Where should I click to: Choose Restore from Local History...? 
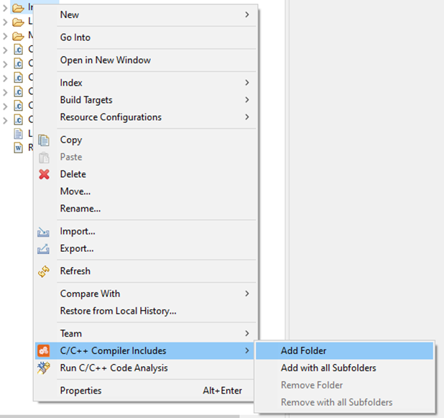118,311
